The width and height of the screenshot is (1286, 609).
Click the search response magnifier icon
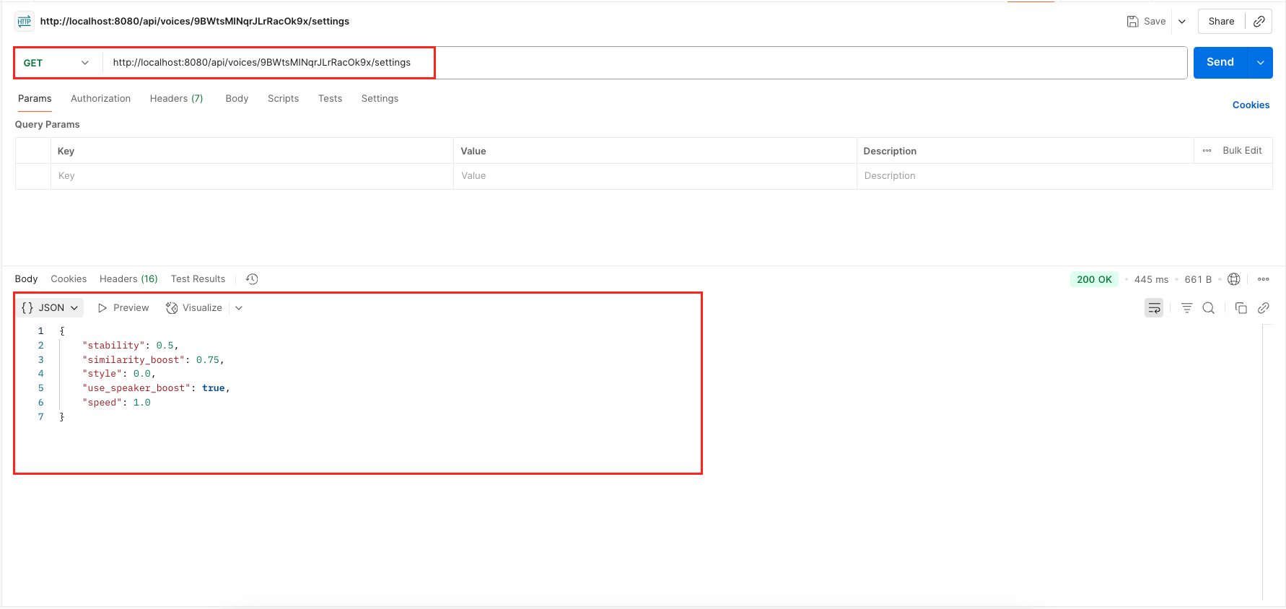[x=1208, y=308]
